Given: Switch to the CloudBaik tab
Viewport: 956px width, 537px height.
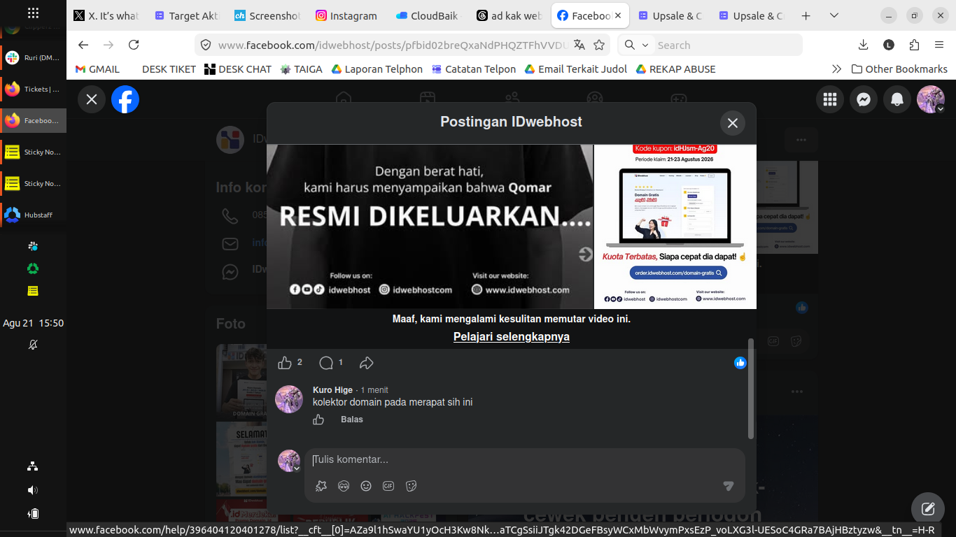Looking at the screenshot, I should [x=427, y=15].
